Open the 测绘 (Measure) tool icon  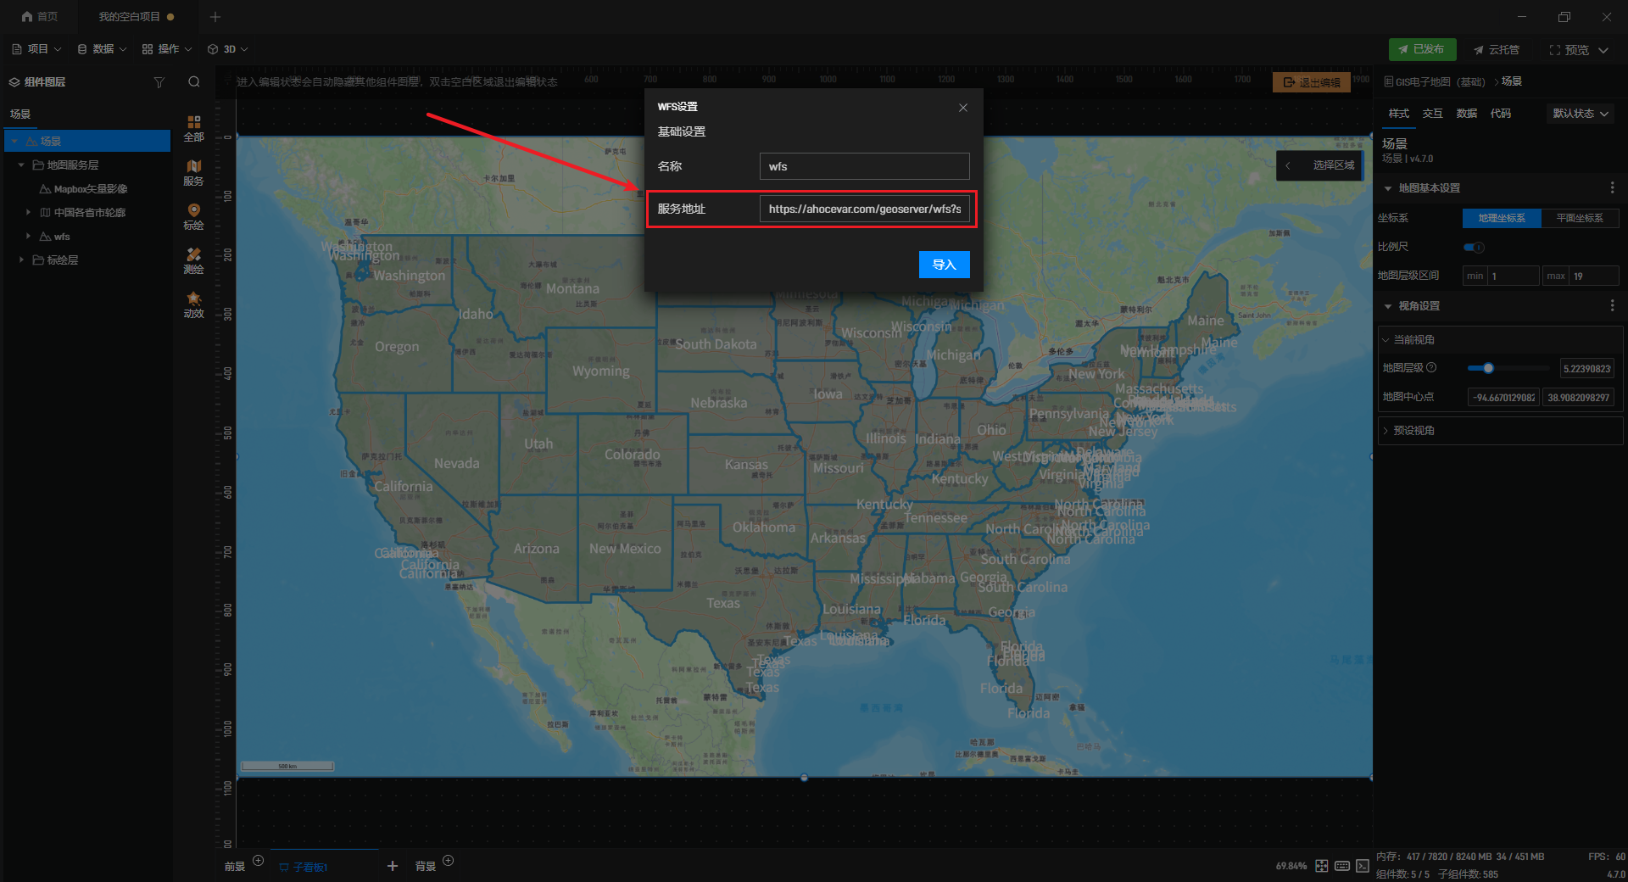(193, 260)
